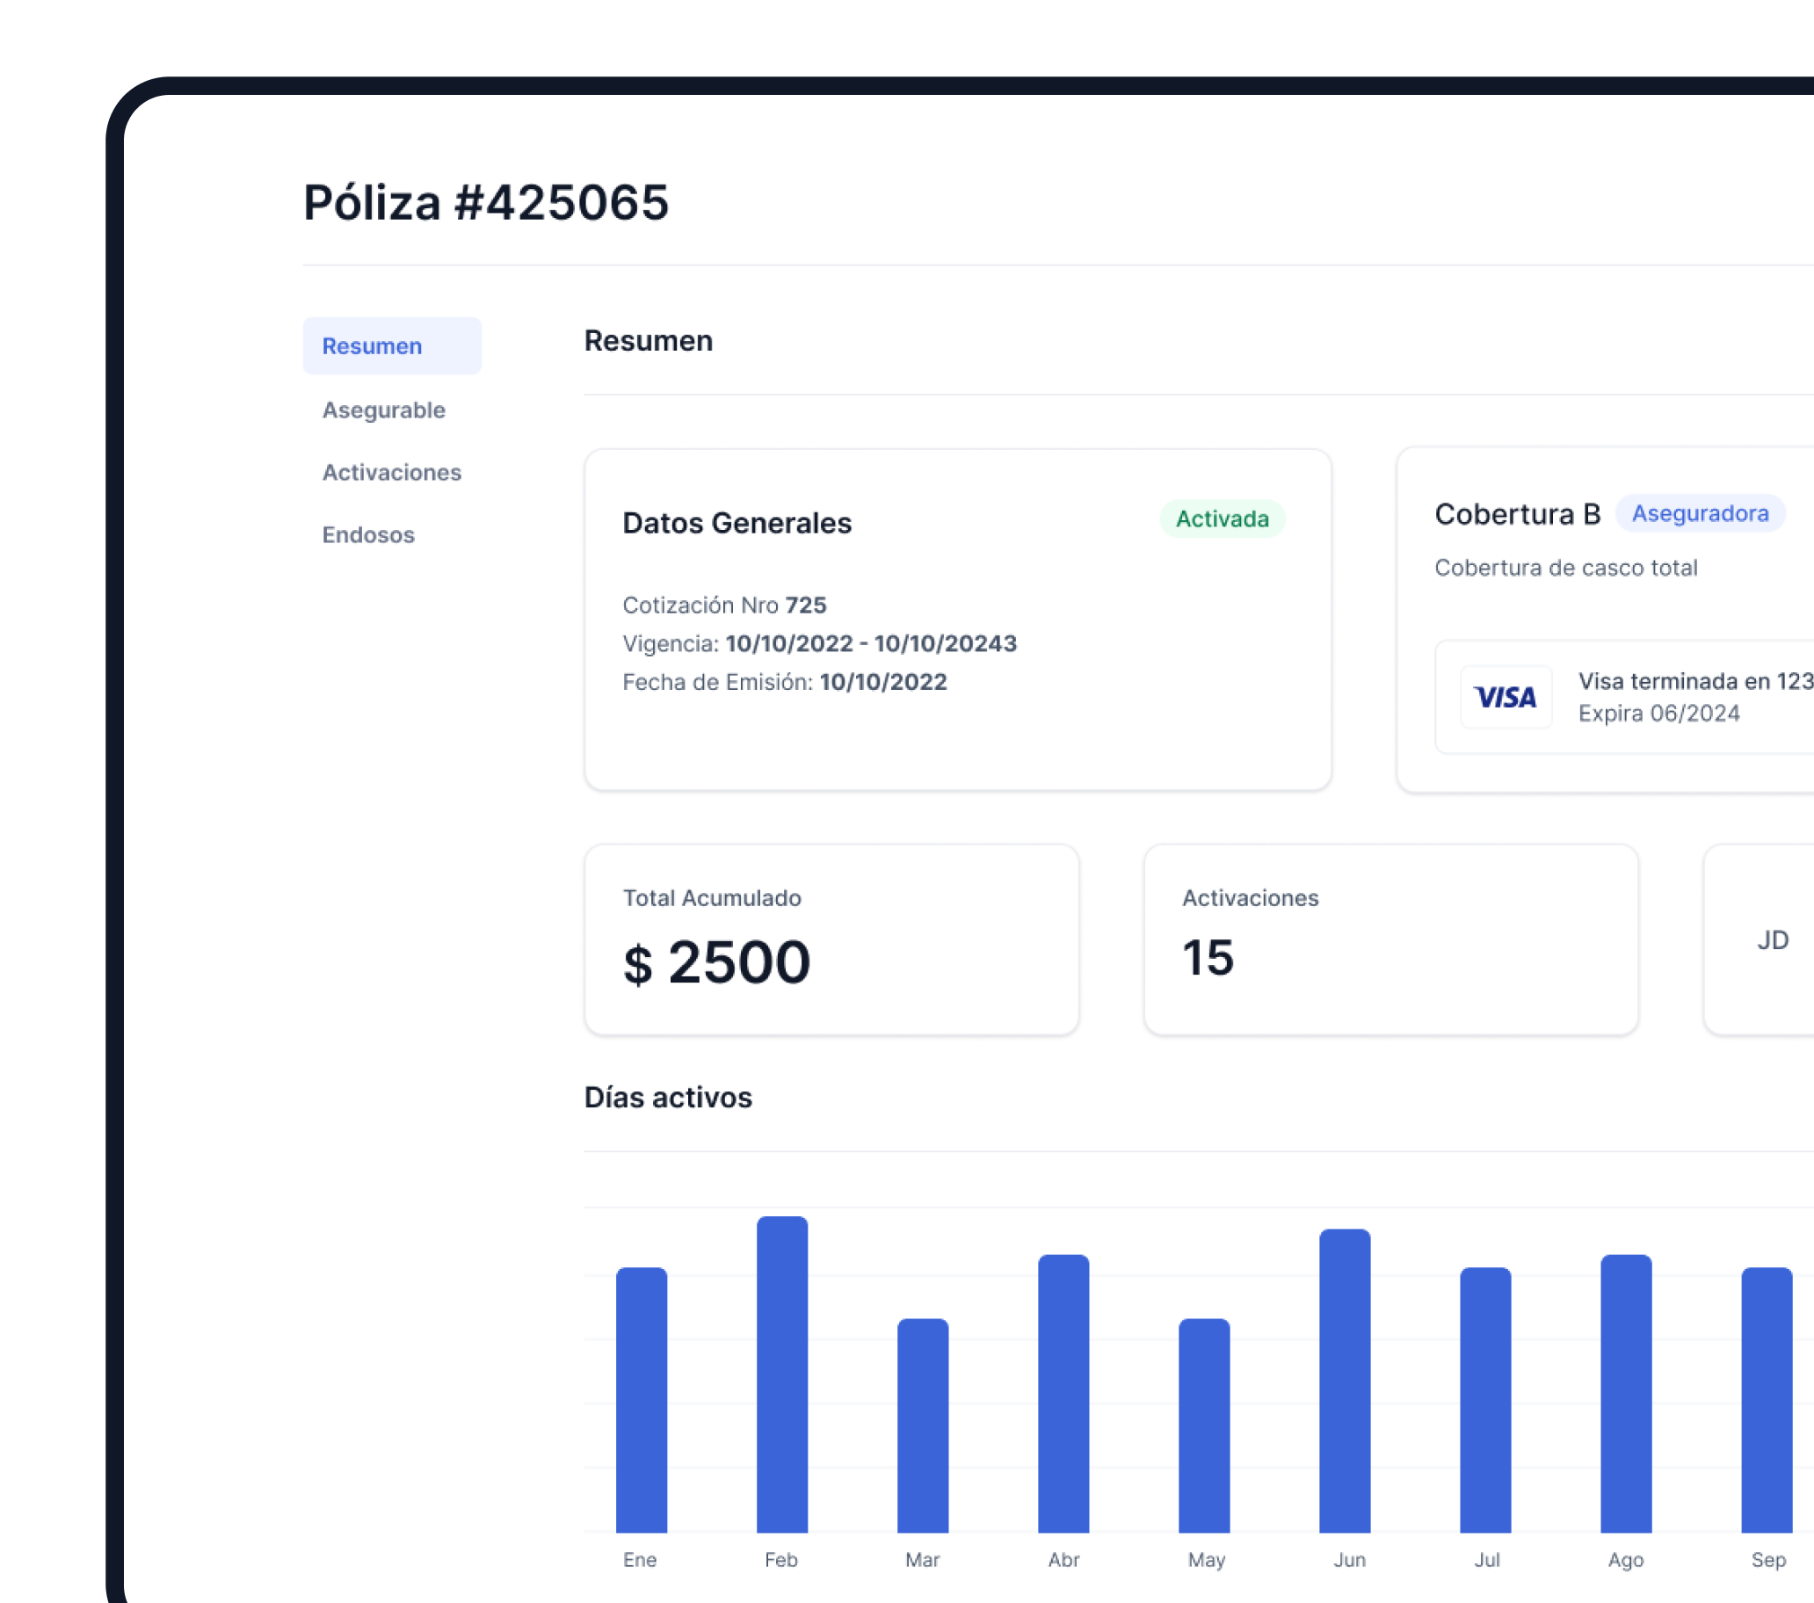Click the Días activos section heading

click(667, 1097)
